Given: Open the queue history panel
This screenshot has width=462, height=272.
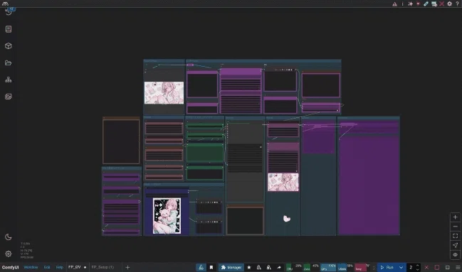Looking at the screenshot, I should pos(9,12).
